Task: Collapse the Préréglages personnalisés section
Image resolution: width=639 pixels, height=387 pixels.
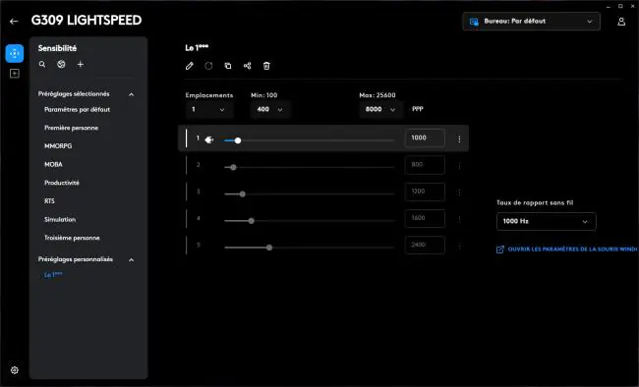Action: coord(131,260)
